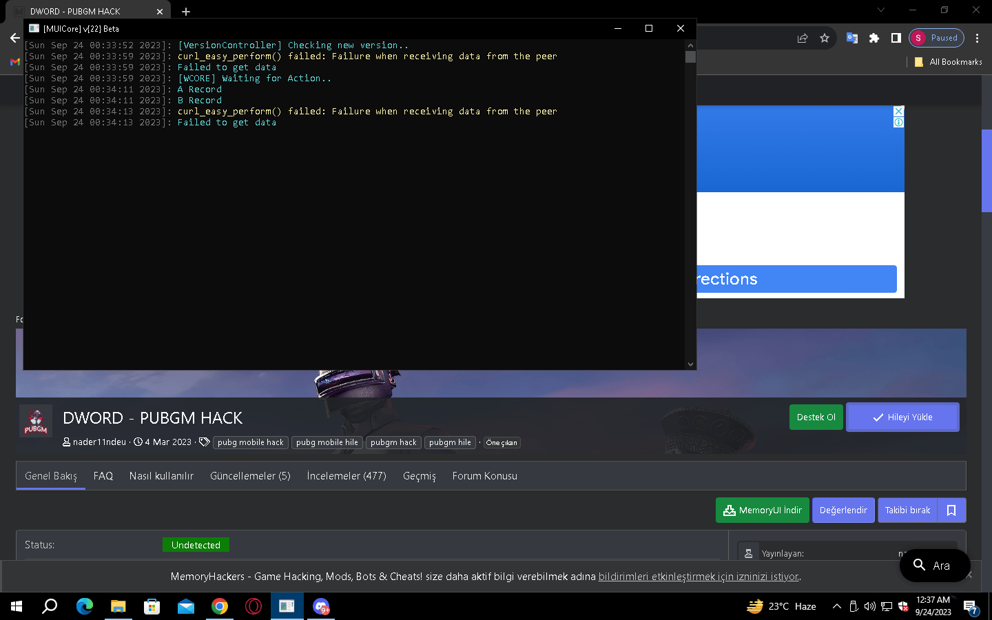Open weather widget showing 23°C Haze
992x620 pixels.
click(x=781, y=606)
